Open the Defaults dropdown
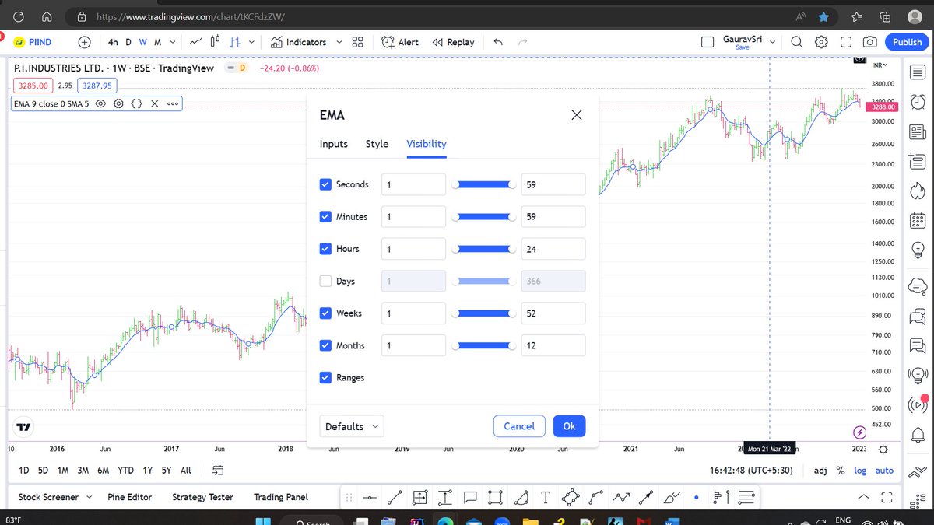Screen dimensions: 934x525 pos(351,426)
